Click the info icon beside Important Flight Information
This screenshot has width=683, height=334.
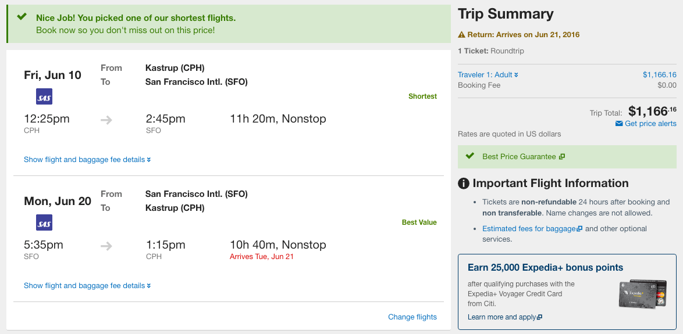[464, 184]
